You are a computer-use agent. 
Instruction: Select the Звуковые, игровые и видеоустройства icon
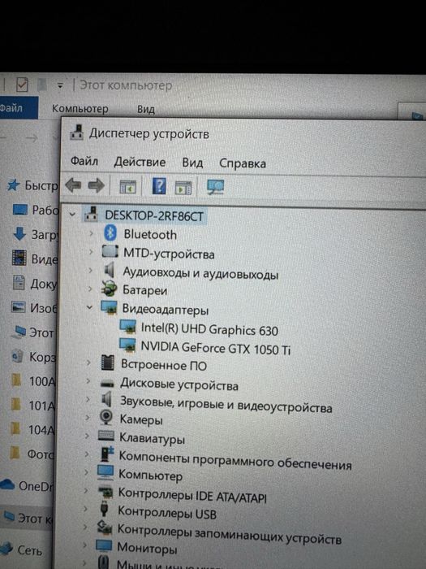[x=106, y=399]
